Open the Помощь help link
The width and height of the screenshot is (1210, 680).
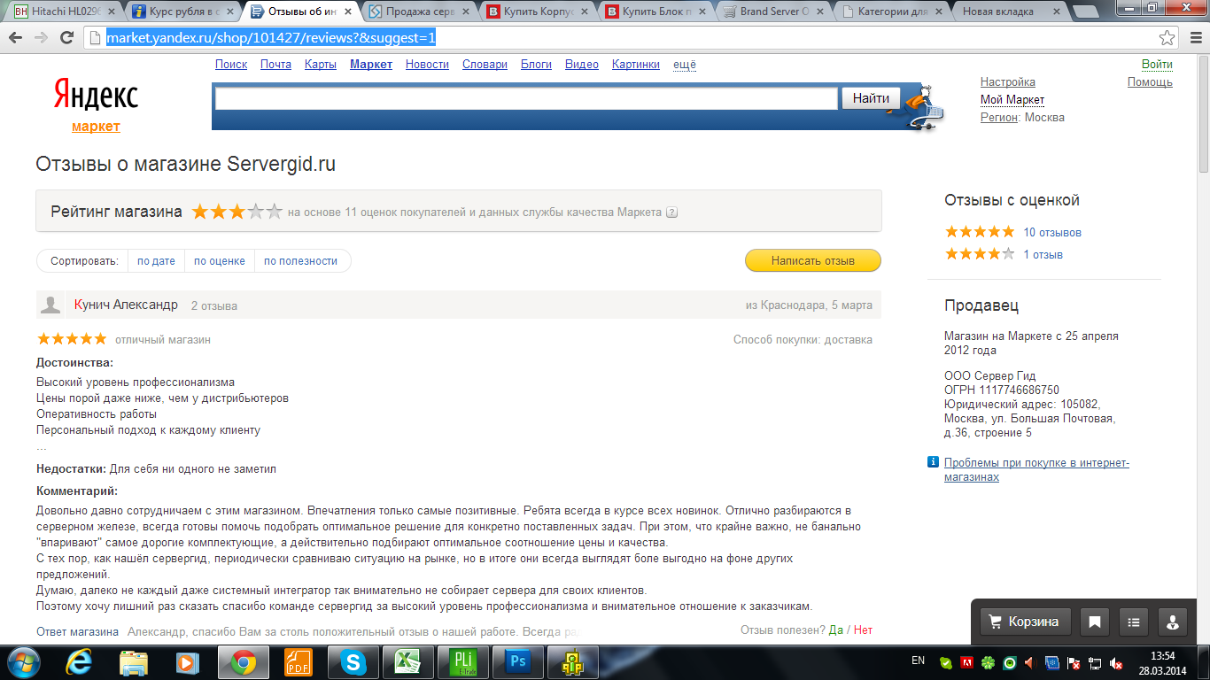[1150, 82]
